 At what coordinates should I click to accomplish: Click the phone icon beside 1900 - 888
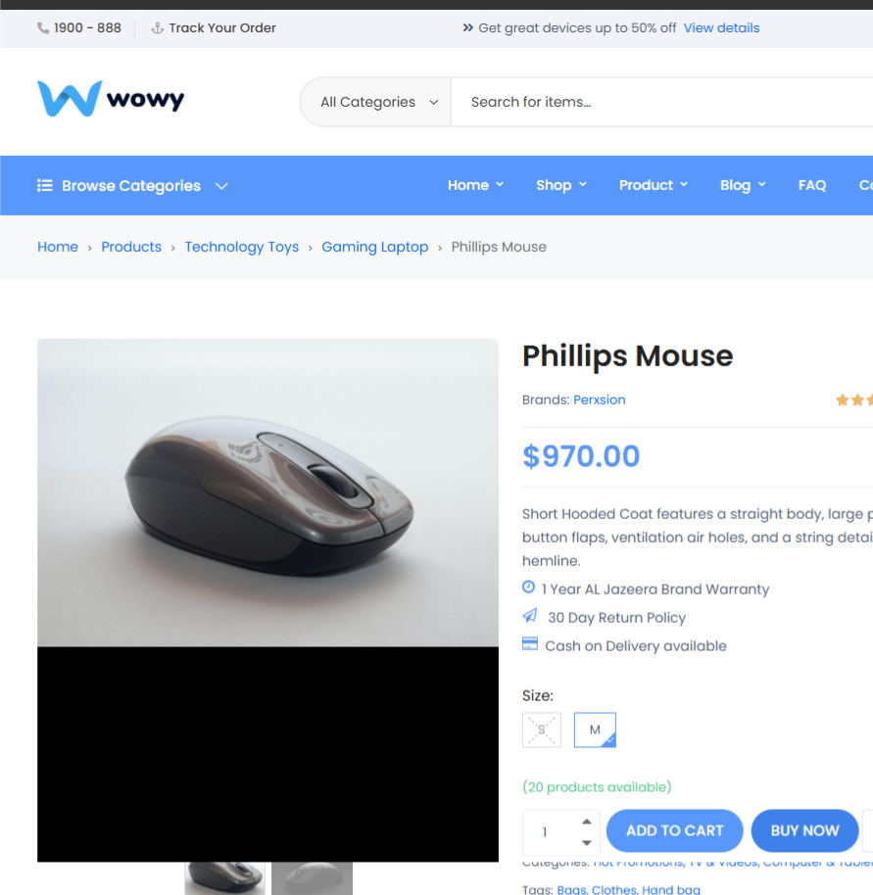pos(43,28)
